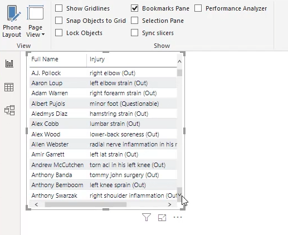Open the Page View dropdown
The height and width of the screenshot is (235, 288).
[x=35, y=21]
